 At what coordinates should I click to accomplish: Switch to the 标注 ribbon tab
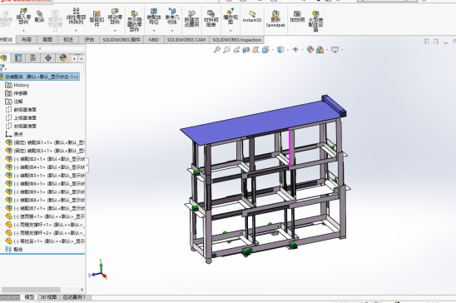click(x=68, y=40)
